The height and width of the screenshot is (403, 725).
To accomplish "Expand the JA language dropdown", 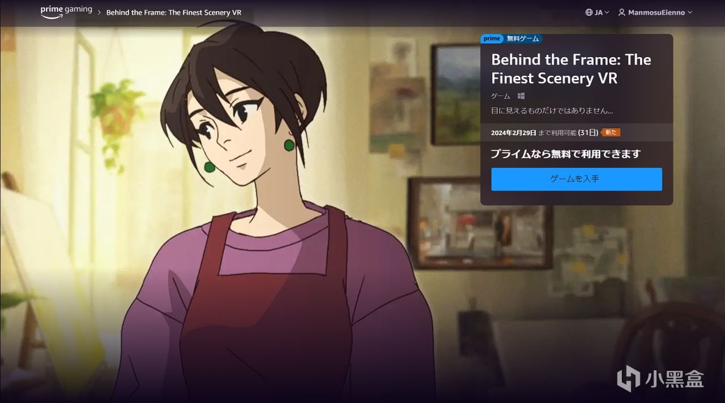I will pos(598,12).
